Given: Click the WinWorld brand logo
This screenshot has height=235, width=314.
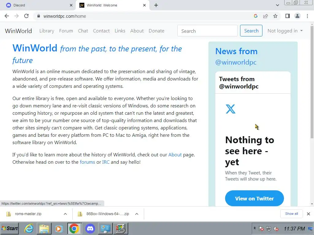Looking at the screenshot, I should (18, 31).
